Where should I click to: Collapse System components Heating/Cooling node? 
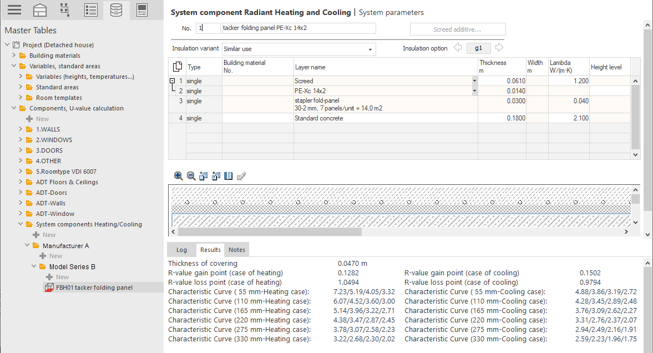click(21, 224)
